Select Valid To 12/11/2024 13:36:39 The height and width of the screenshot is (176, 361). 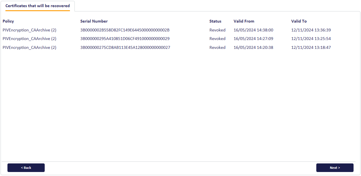[311, 30]
